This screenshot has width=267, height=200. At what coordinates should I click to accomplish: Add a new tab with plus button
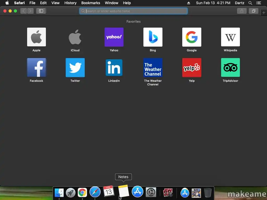tap(264, 12)
